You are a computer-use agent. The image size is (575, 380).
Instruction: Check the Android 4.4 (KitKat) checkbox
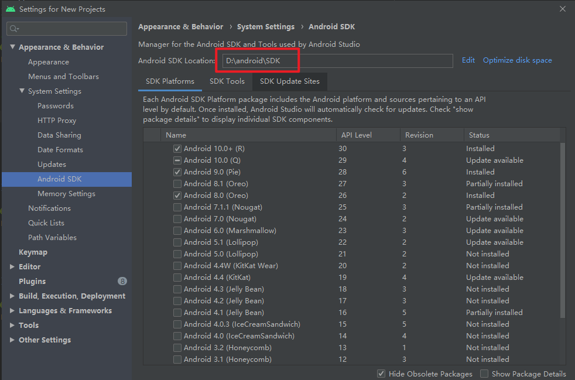[177, 278]
